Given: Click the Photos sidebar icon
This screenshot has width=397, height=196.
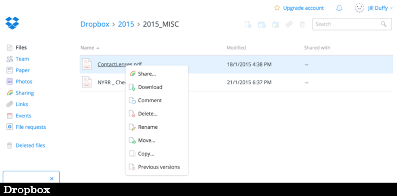Looking at the screenshot, I should 10,82.
